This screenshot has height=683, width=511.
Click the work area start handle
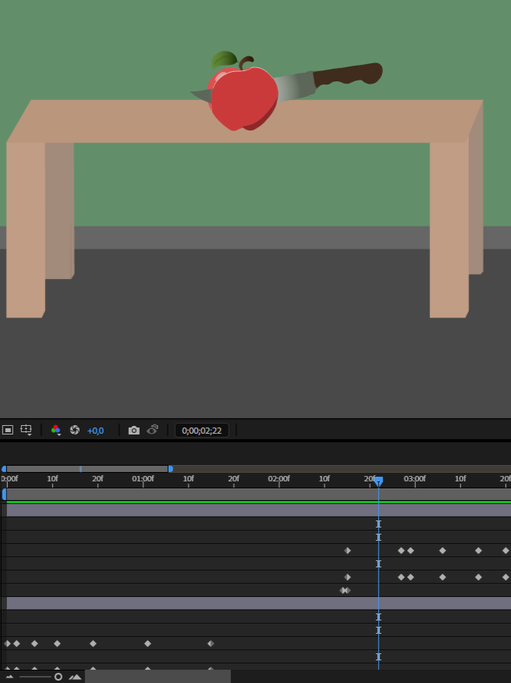point(4,494)
